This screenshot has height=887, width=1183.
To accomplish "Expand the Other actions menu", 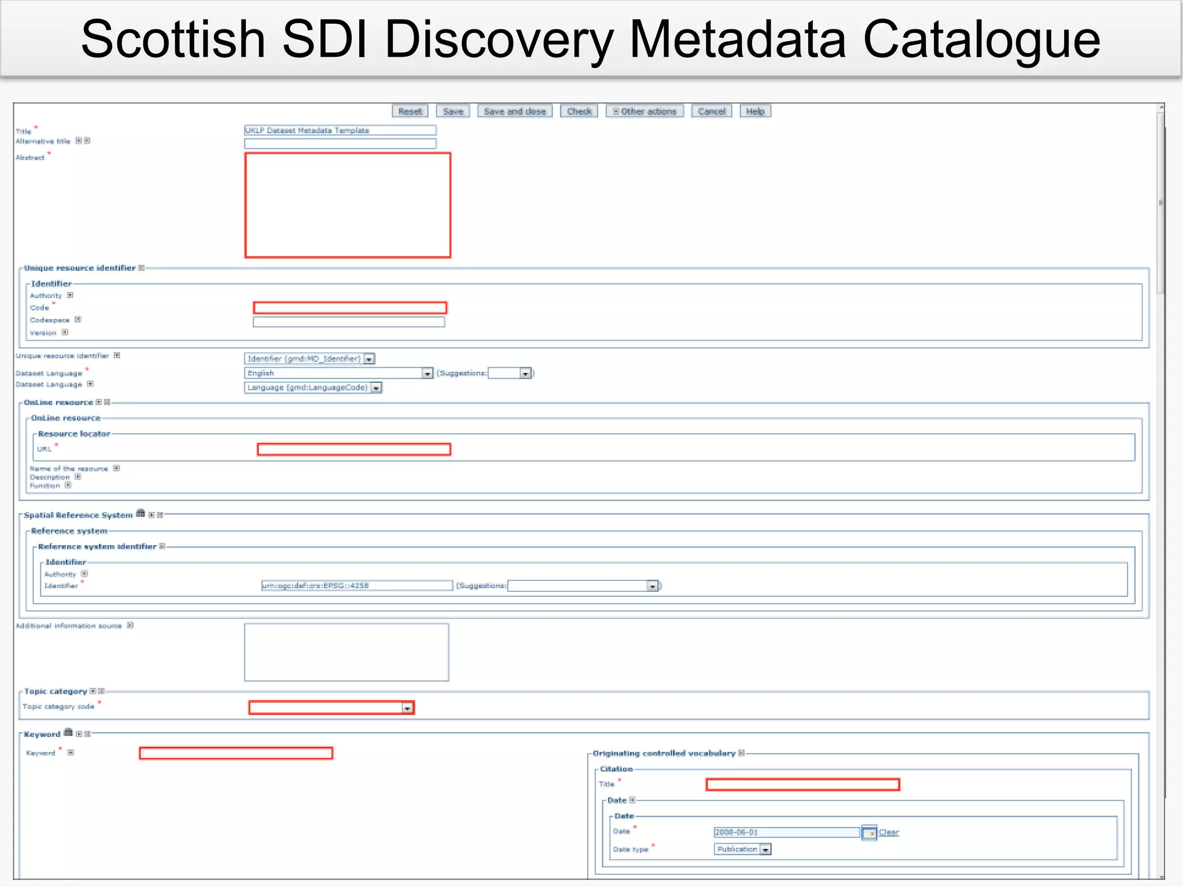I will (645, 111).
